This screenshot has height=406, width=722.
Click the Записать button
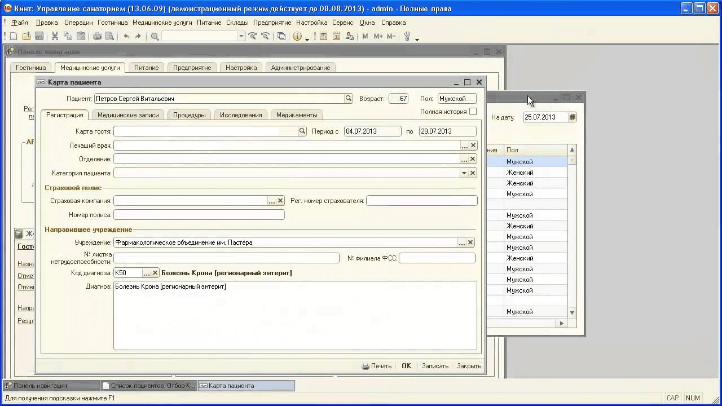point(435,366)
